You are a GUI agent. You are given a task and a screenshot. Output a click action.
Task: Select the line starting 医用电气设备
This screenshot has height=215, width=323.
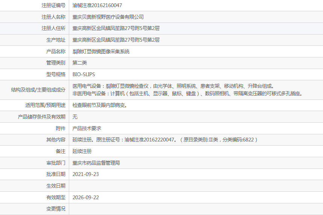click(173, 86)
